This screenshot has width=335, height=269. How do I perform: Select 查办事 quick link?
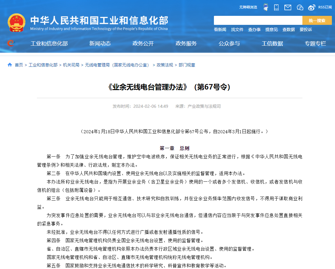pos(254,30)
